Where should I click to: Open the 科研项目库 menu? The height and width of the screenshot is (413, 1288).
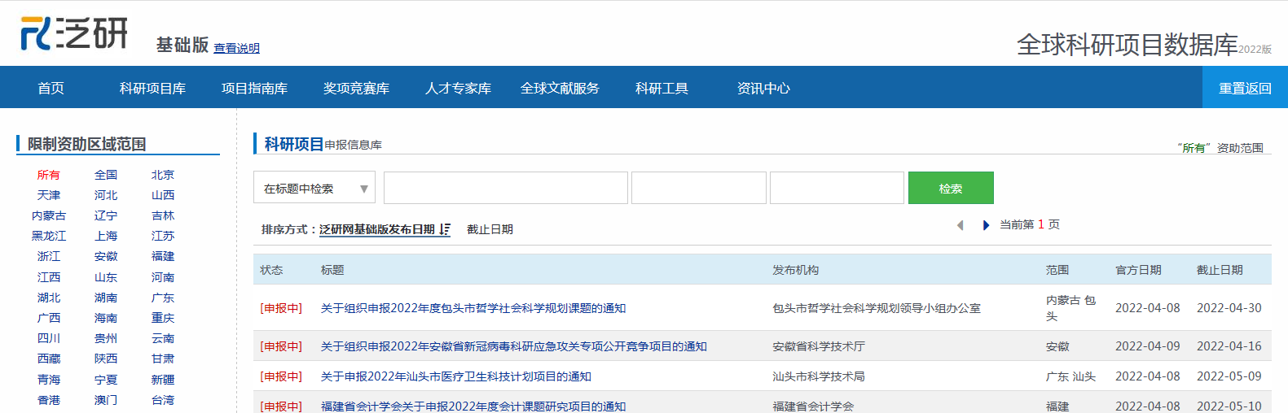point(152,88)
